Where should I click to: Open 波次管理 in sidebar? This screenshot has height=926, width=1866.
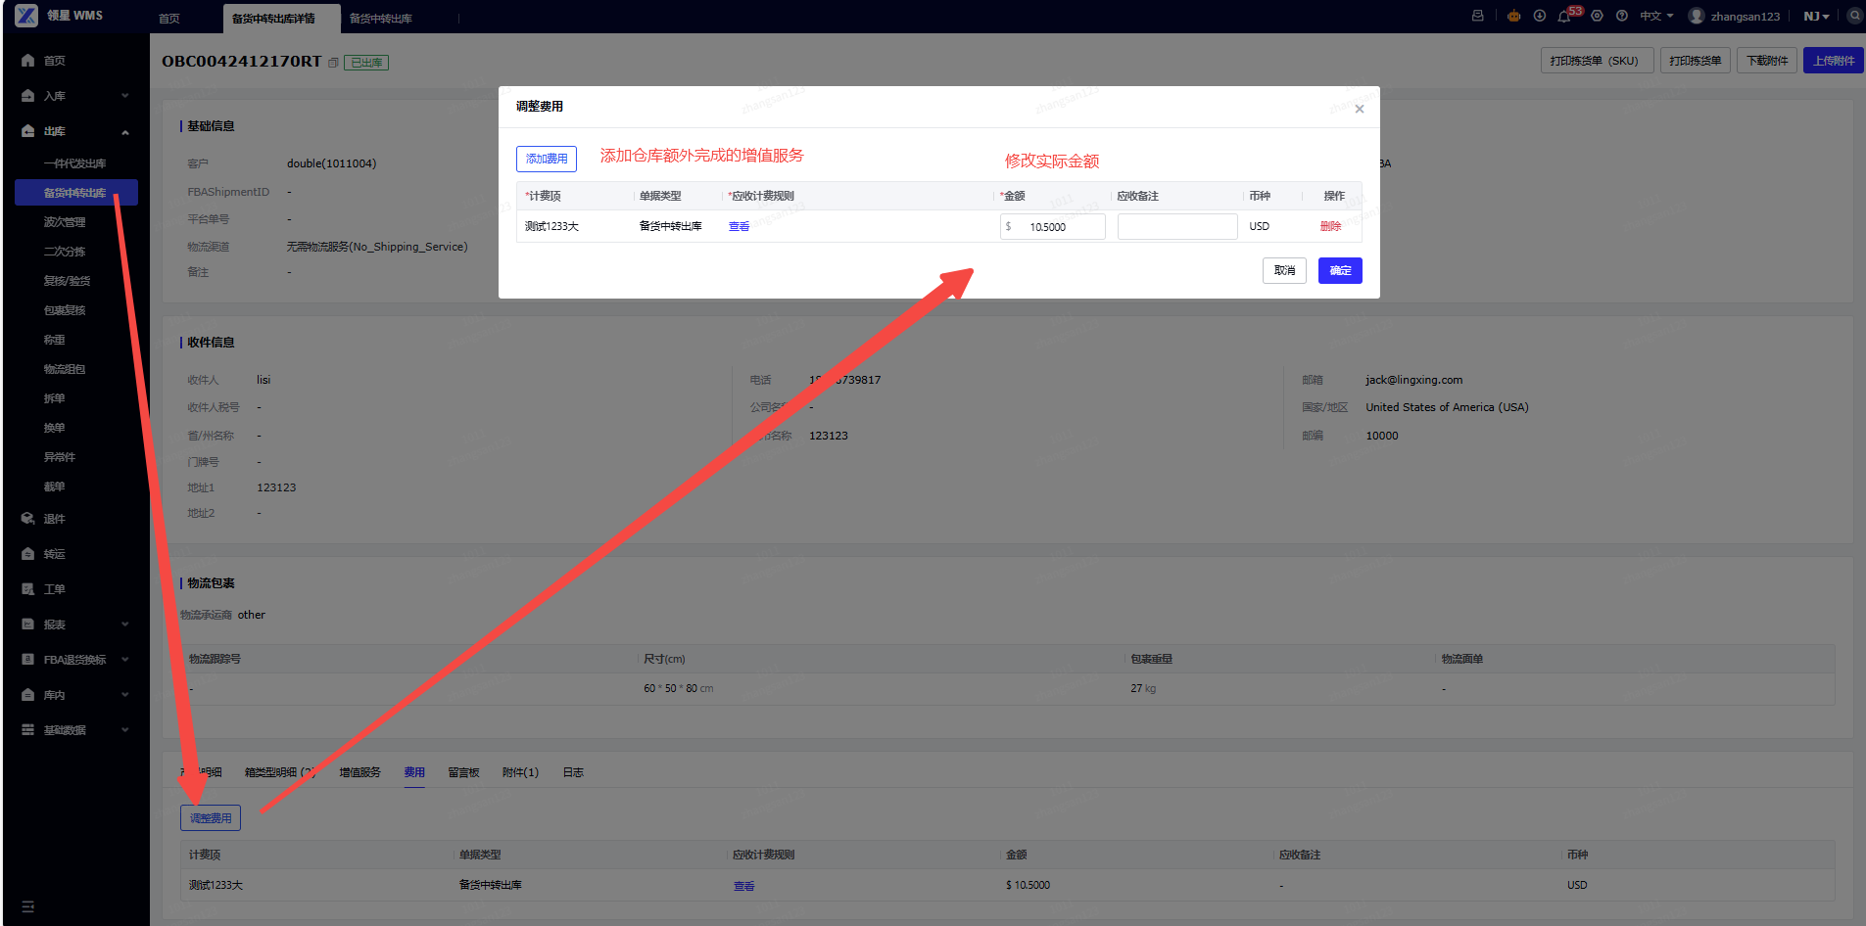click(x=65, y=222)
